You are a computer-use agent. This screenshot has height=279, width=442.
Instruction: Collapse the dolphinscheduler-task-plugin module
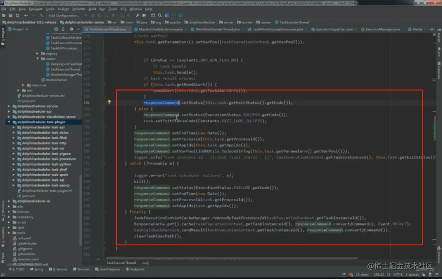point(9,122)
